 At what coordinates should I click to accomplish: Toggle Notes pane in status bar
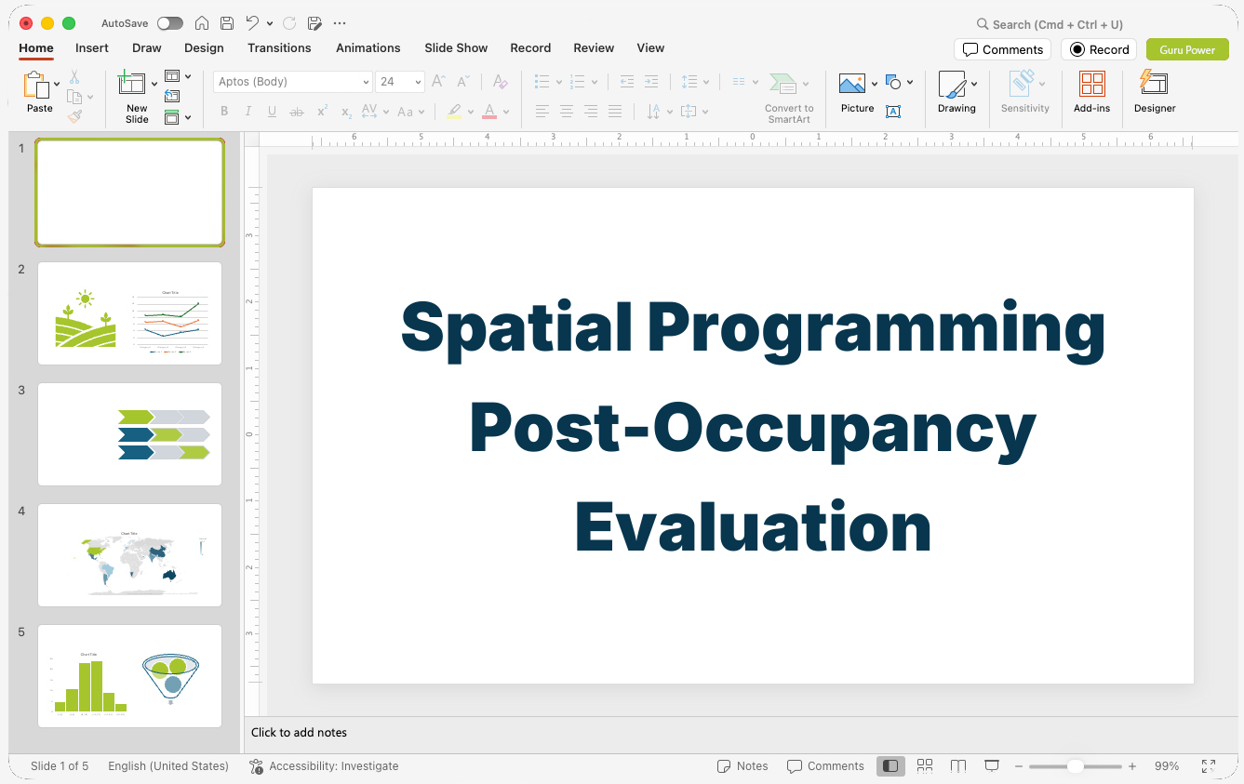[x=742, y=766]
